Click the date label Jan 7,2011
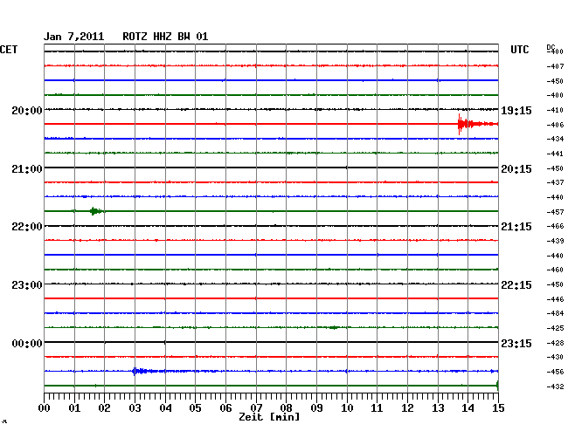568x431 pixels. click(74, 37)
